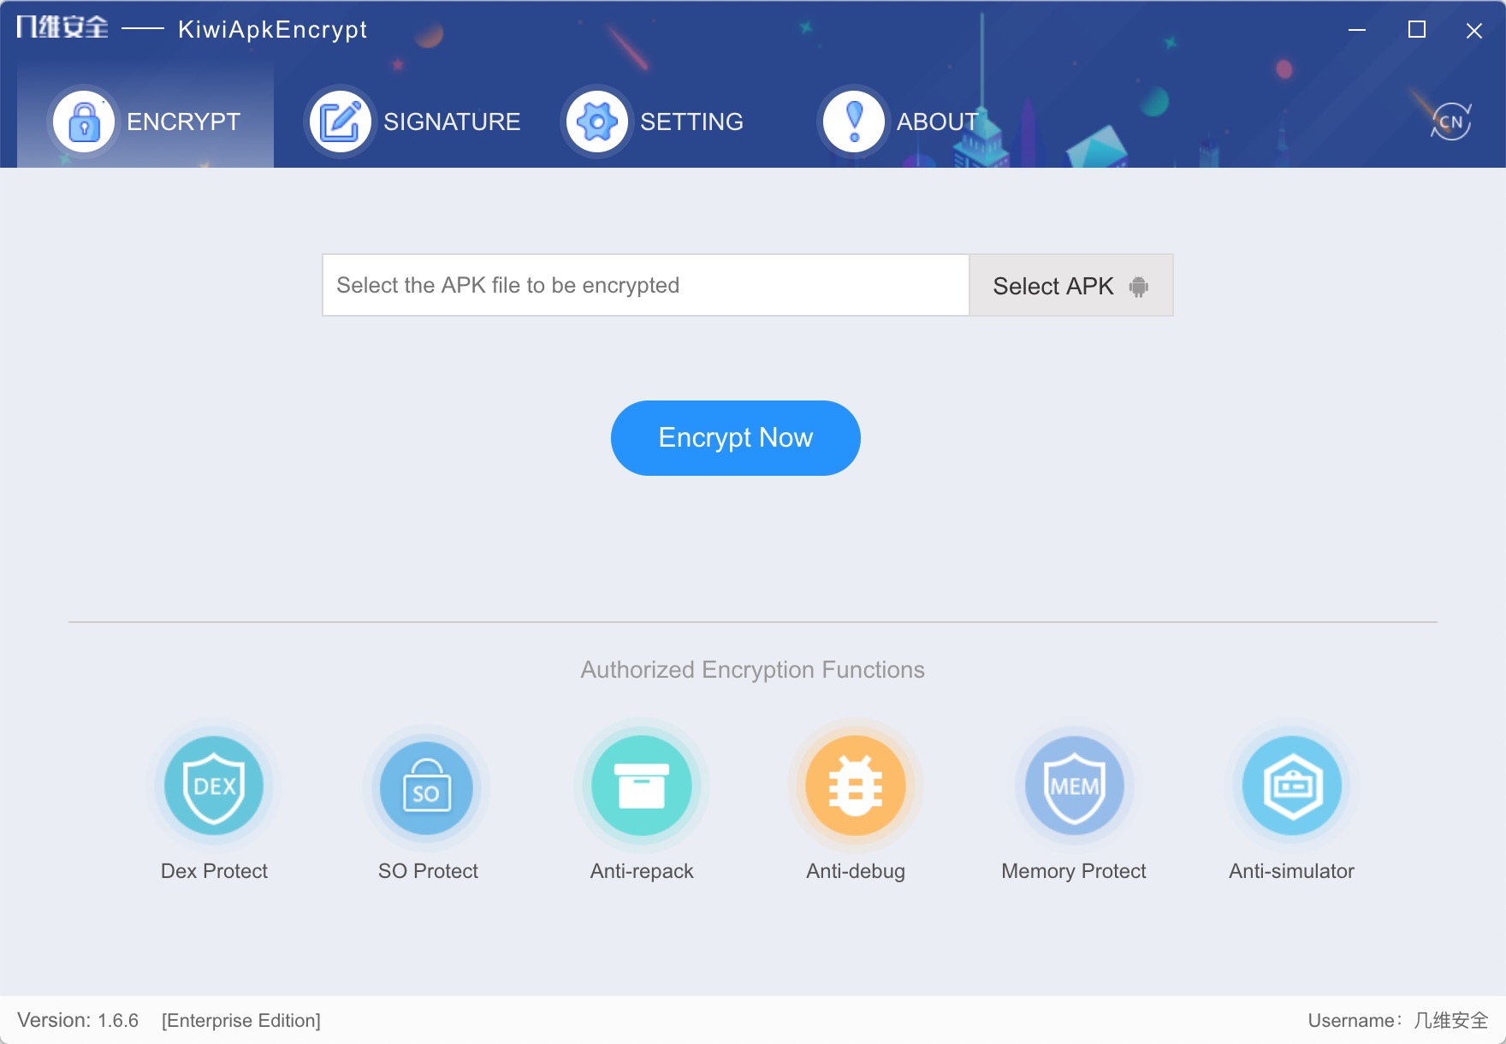Click the exclamation About icon
The height and width of the screenshot is (1044, 1506).
click(x=854, y=122)
